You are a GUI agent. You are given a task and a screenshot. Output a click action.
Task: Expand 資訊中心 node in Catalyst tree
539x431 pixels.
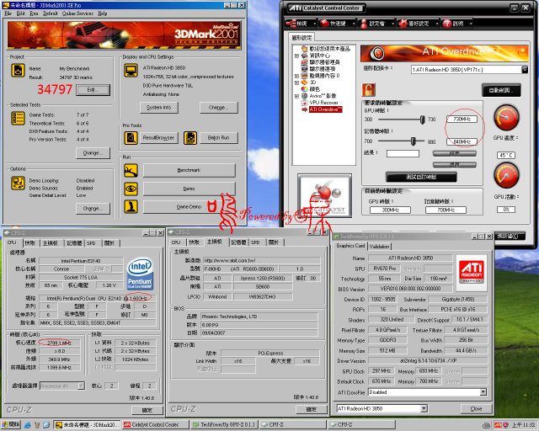pos(296,56)
